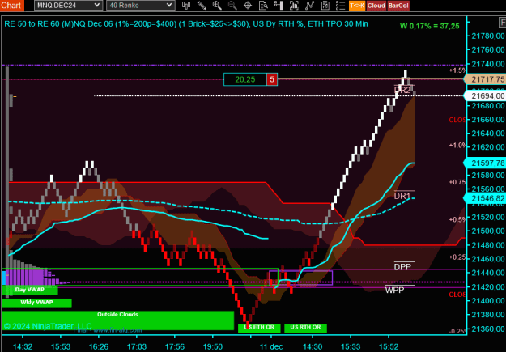This screenshot has width=506, height=352.
Task: Open the properties list icon
Action: coord(341,5)
